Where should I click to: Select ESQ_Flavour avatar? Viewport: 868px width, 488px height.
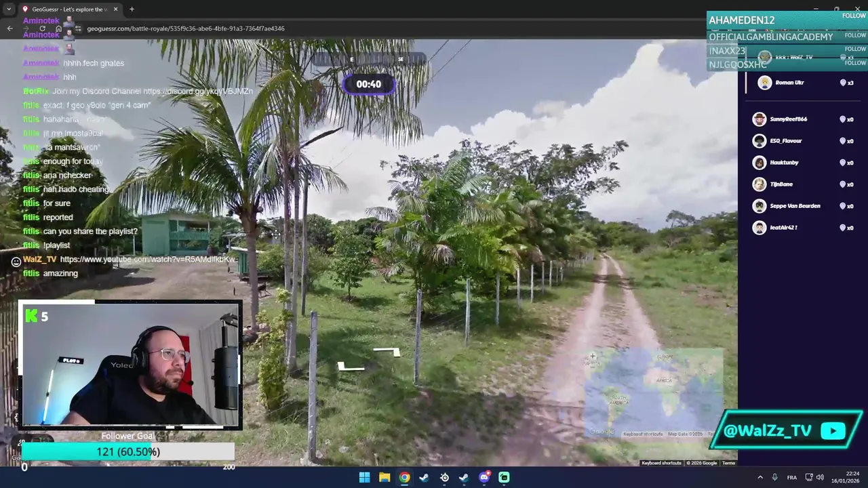tap(759, 141)
